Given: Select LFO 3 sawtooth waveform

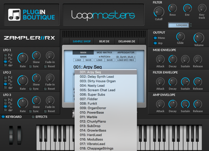Looking at the screenshot, I should [5, 100].
